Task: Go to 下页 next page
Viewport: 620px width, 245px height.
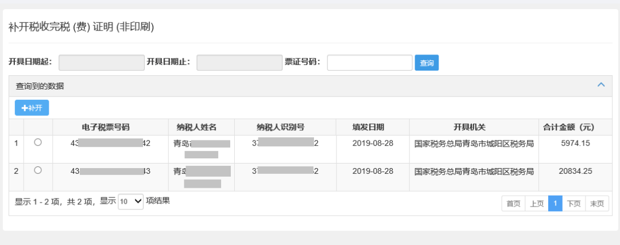Action: [573, 204]
